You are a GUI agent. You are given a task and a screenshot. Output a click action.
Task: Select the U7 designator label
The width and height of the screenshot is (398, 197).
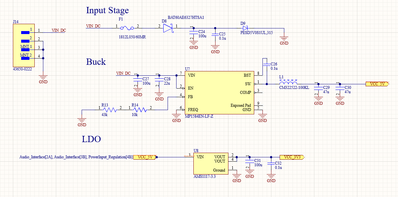187,69
